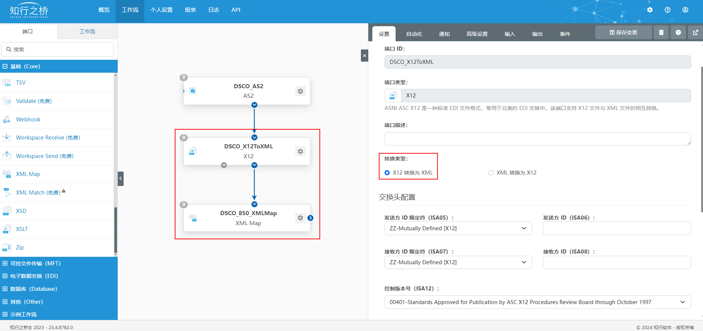Click the connector list scrollbar

116,231
